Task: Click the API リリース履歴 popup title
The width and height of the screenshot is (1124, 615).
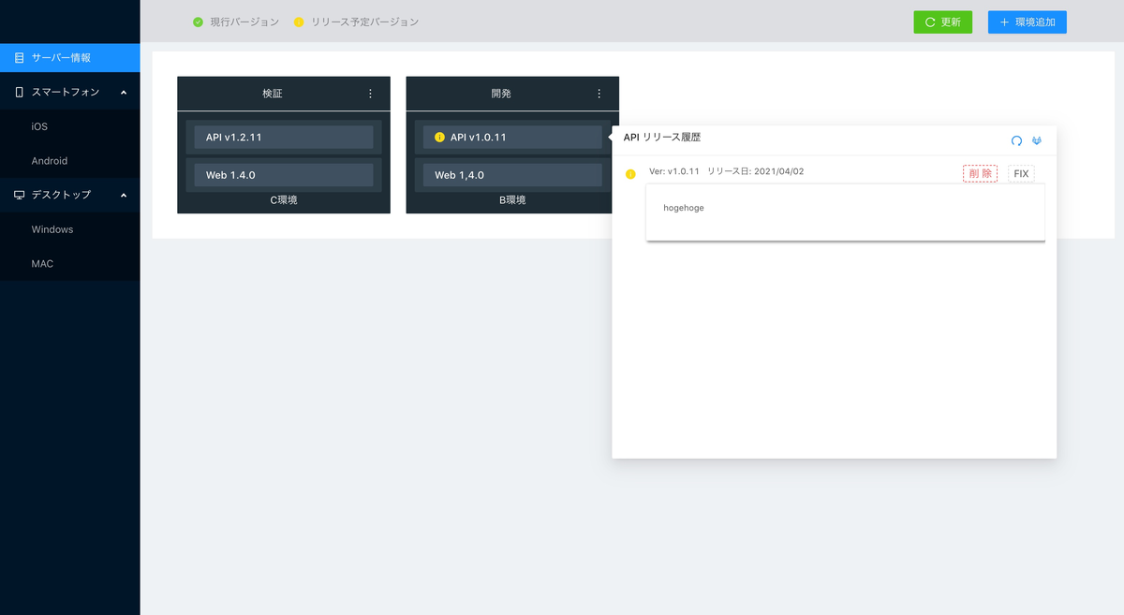Action: point(662,138)
